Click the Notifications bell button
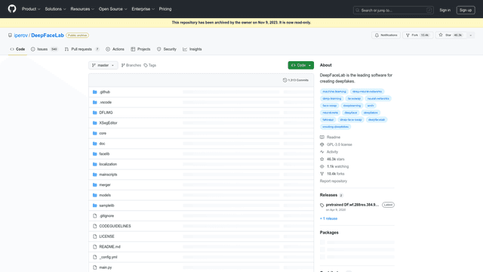 (386, 36)
